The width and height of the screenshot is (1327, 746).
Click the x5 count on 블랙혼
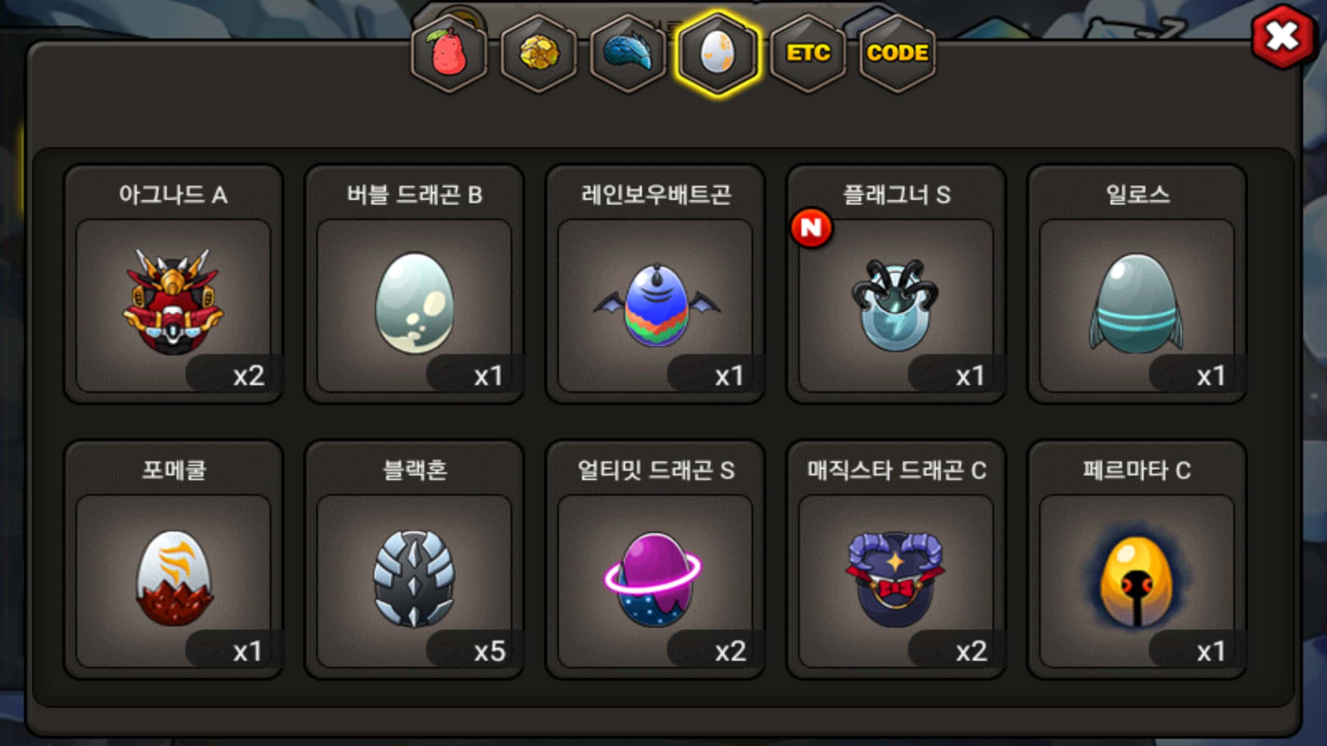point(489,651)
